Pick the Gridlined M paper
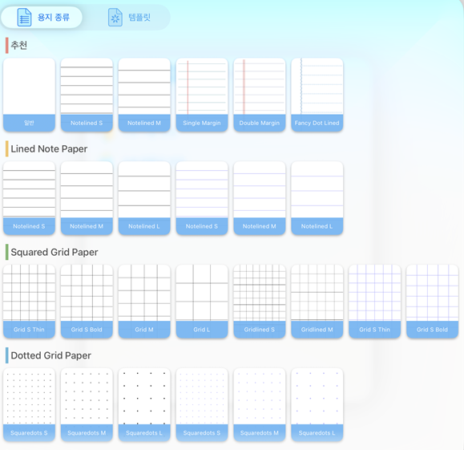464x450 pixels. coord(317,302)
